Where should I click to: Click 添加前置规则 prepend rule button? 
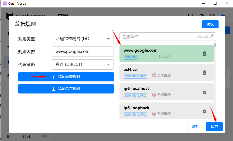coord(66,77)
